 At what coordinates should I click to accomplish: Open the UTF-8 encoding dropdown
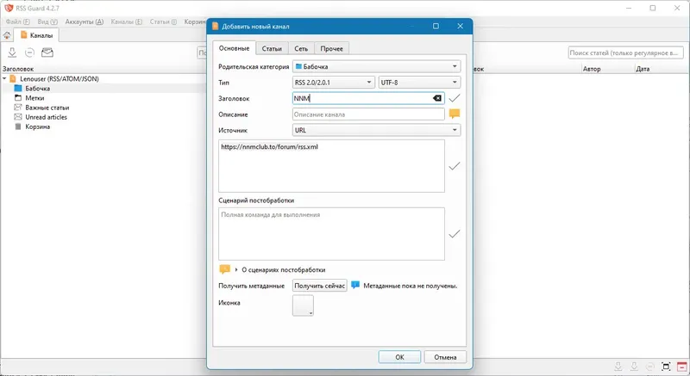(419, 83)
